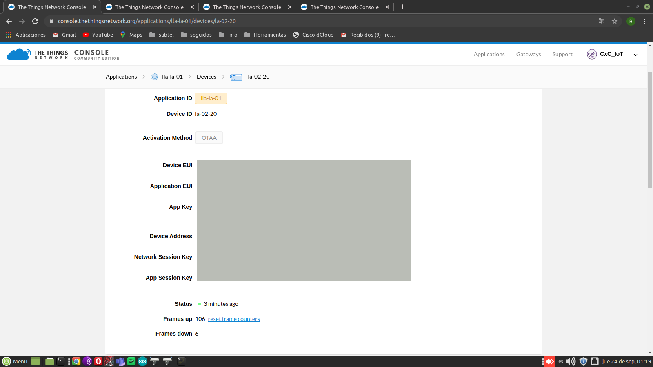Open the Chrome profile R avatar
Screen dimensions: 653x367
pyautogui.click(x=631, y=21)
